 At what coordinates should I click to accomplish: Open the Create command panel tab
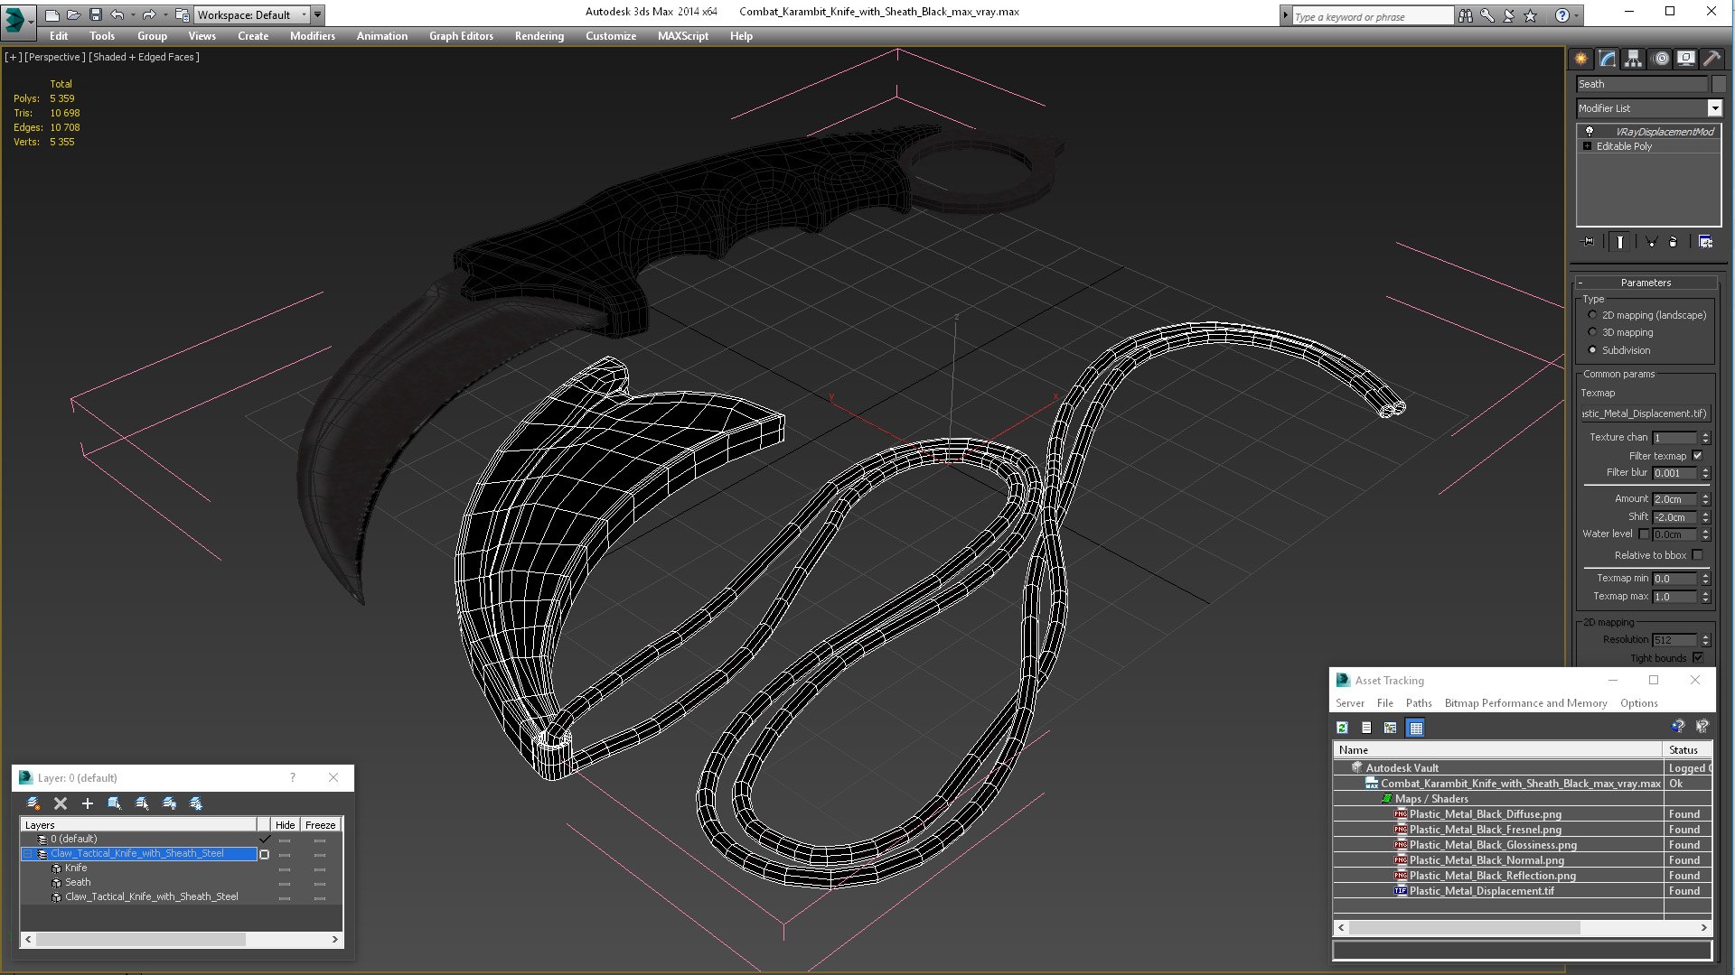click(x=1581, y=59)
